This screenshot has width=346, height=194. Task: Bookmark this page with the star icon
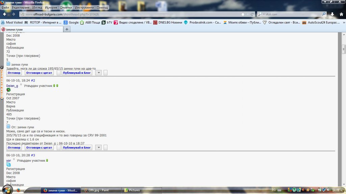point(243,14)
